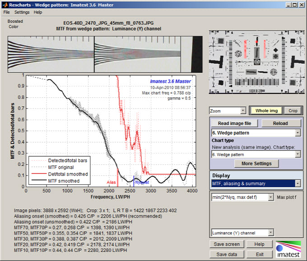Screen dimensions: 307x261
Task: Maximize the Rescharts window
Action: tap(295, 5)
